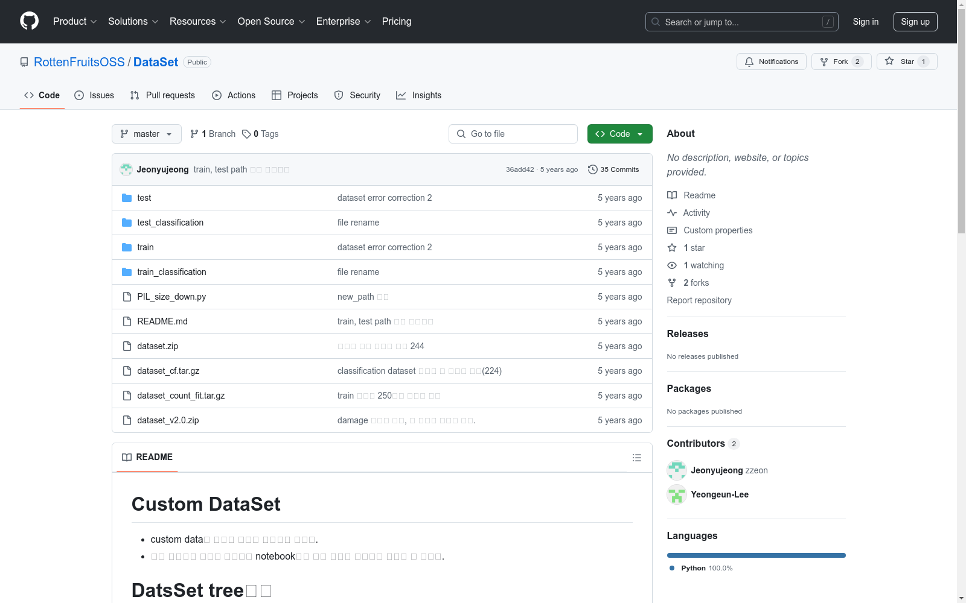This screenshot has width=966, height=603.
Task: Open Report repository link
Action: click(699, 300)
